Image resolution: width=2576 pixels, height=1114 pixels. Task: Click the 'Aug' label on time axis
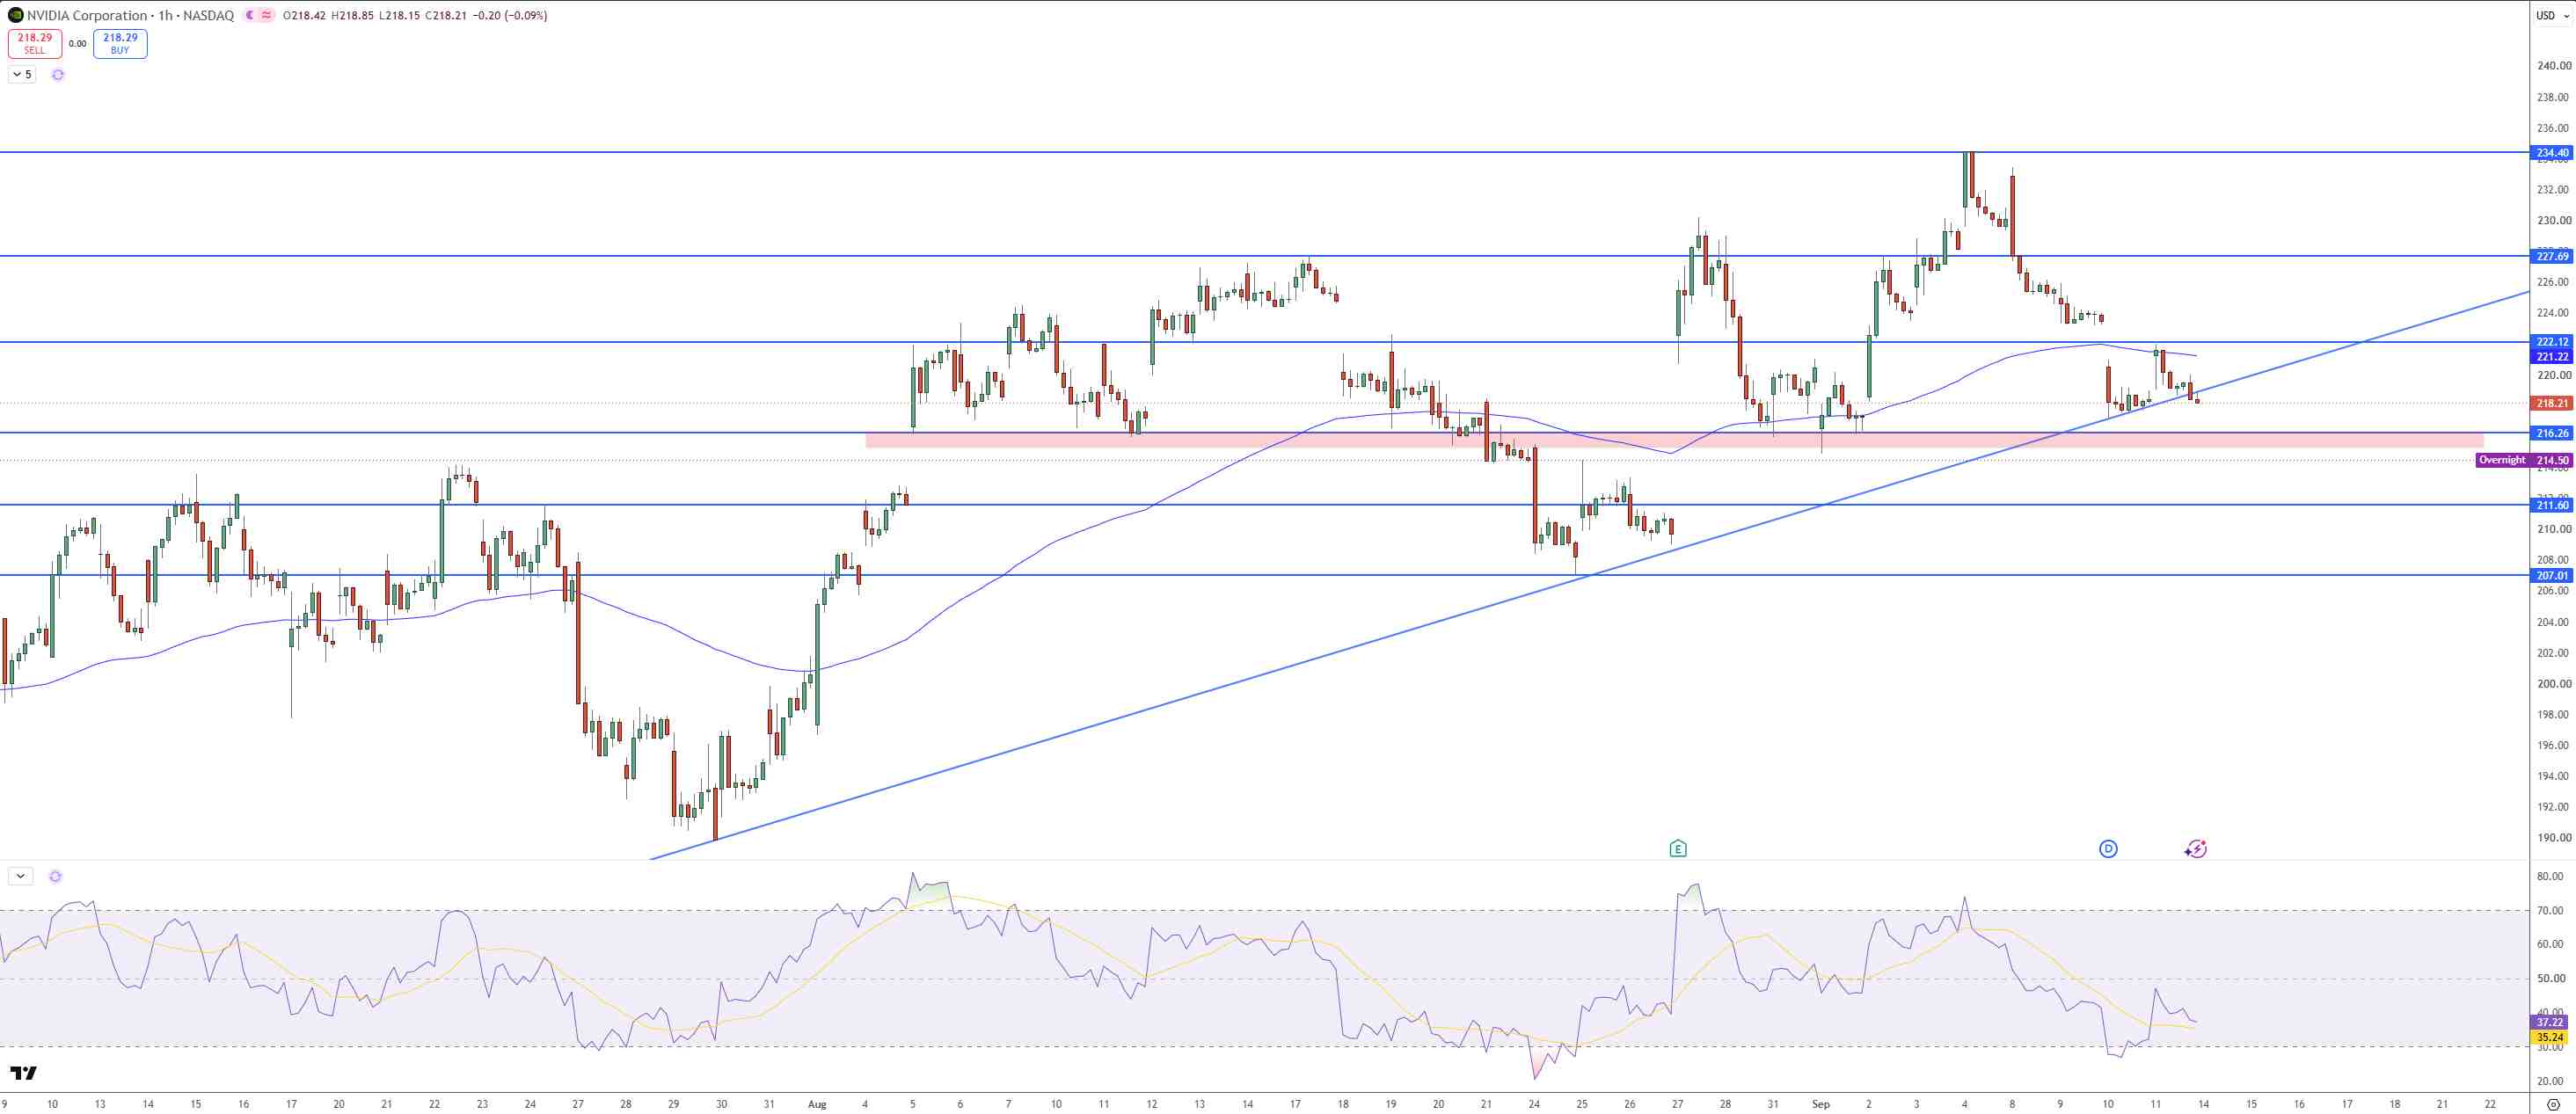click(x=817, y=1104)
